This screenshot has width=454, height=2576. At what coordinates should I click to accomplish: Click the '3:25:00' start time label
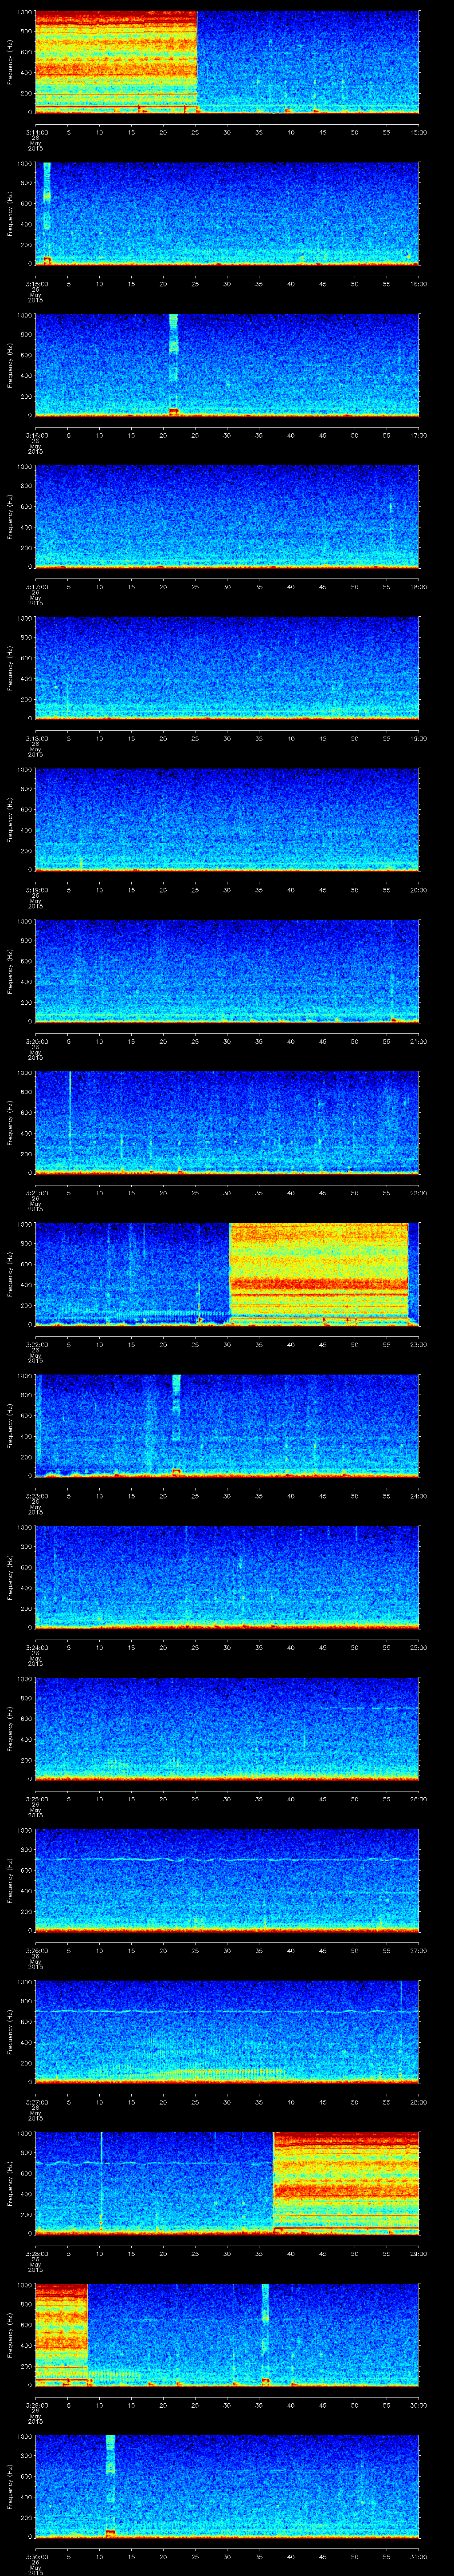[x=36, y=1799]
